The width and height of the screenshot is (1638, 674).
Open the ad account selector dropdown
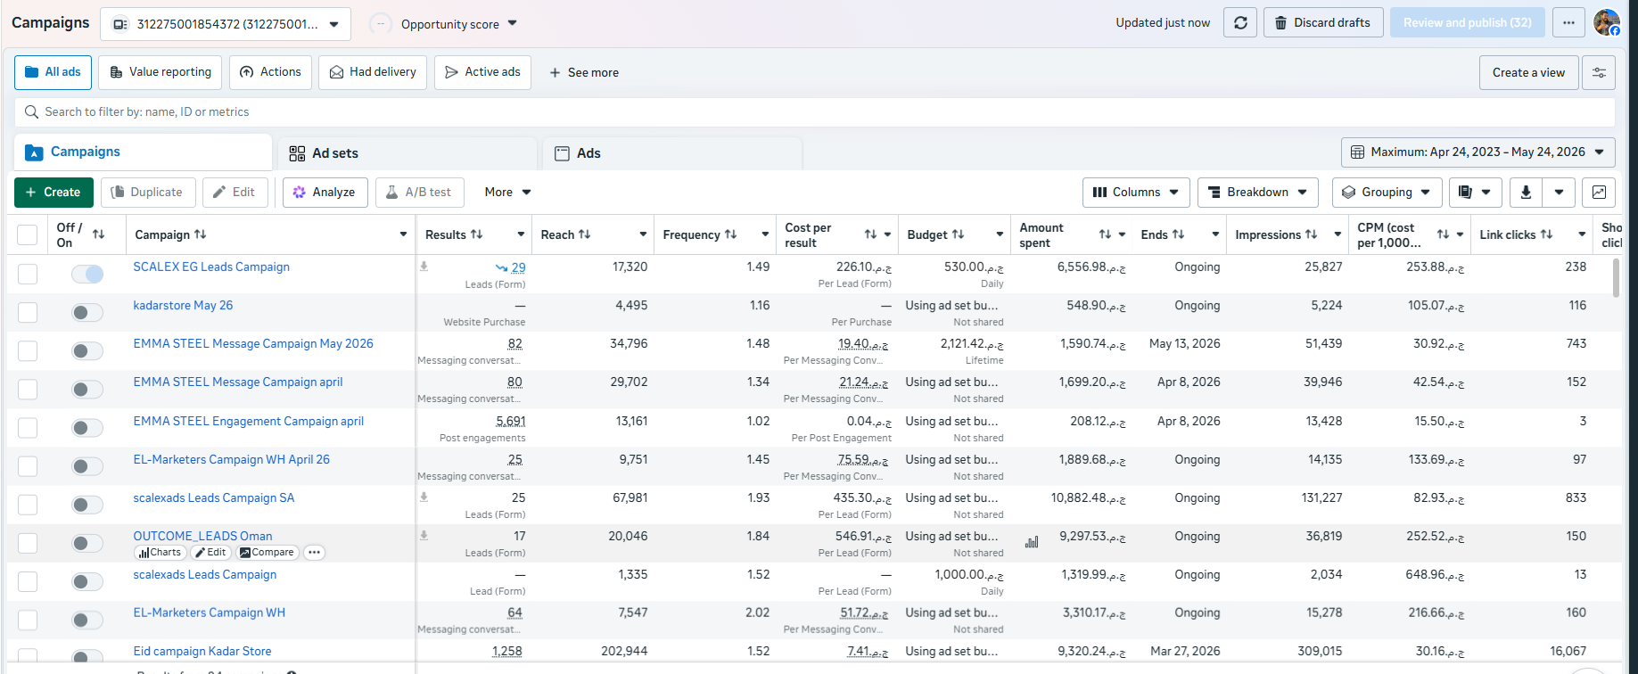[x=226, y=24]
